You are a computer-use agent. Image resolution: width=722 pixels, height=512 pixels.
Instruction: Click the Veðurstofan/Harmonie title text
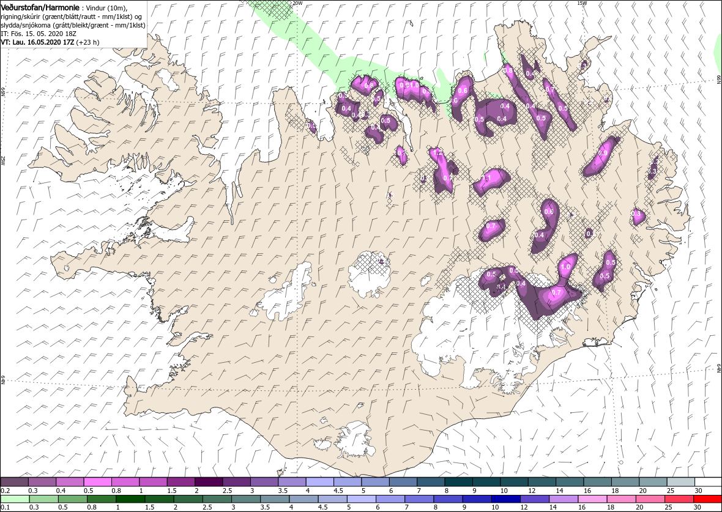click(39, 7)
